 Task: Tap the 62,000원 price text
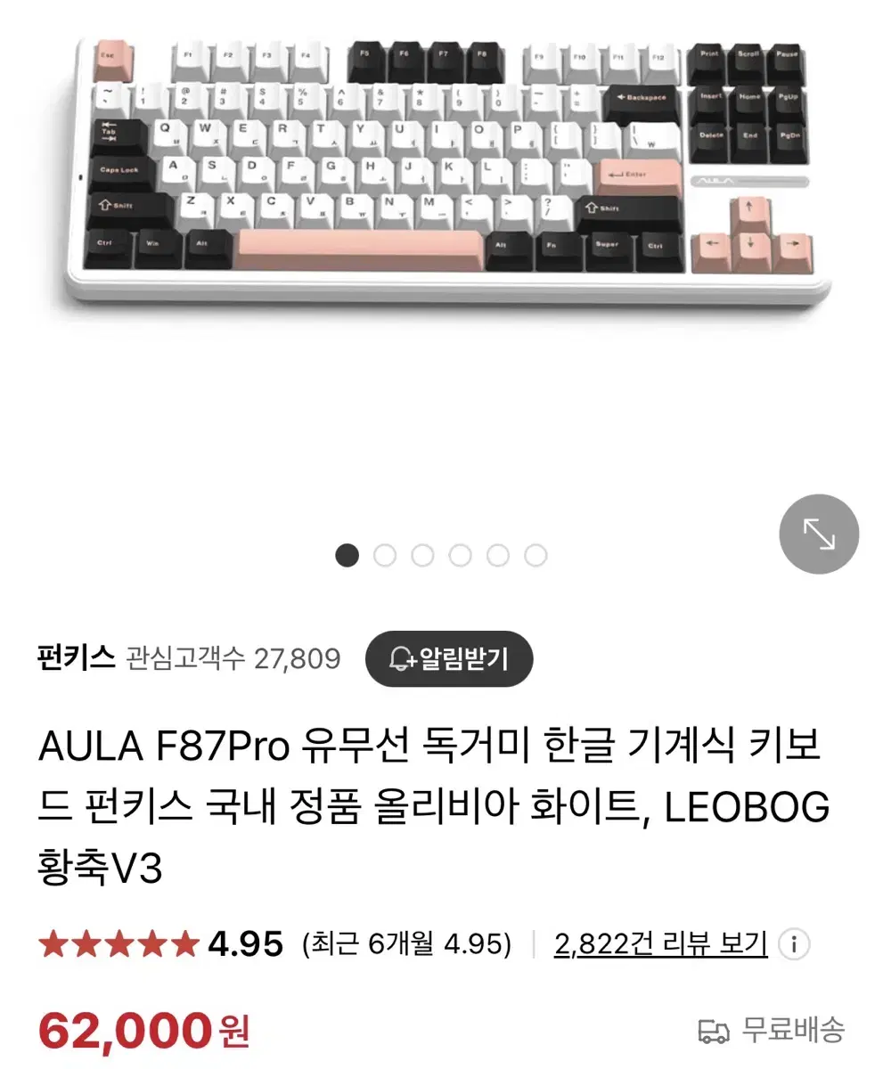click(x=144, y=1032)
